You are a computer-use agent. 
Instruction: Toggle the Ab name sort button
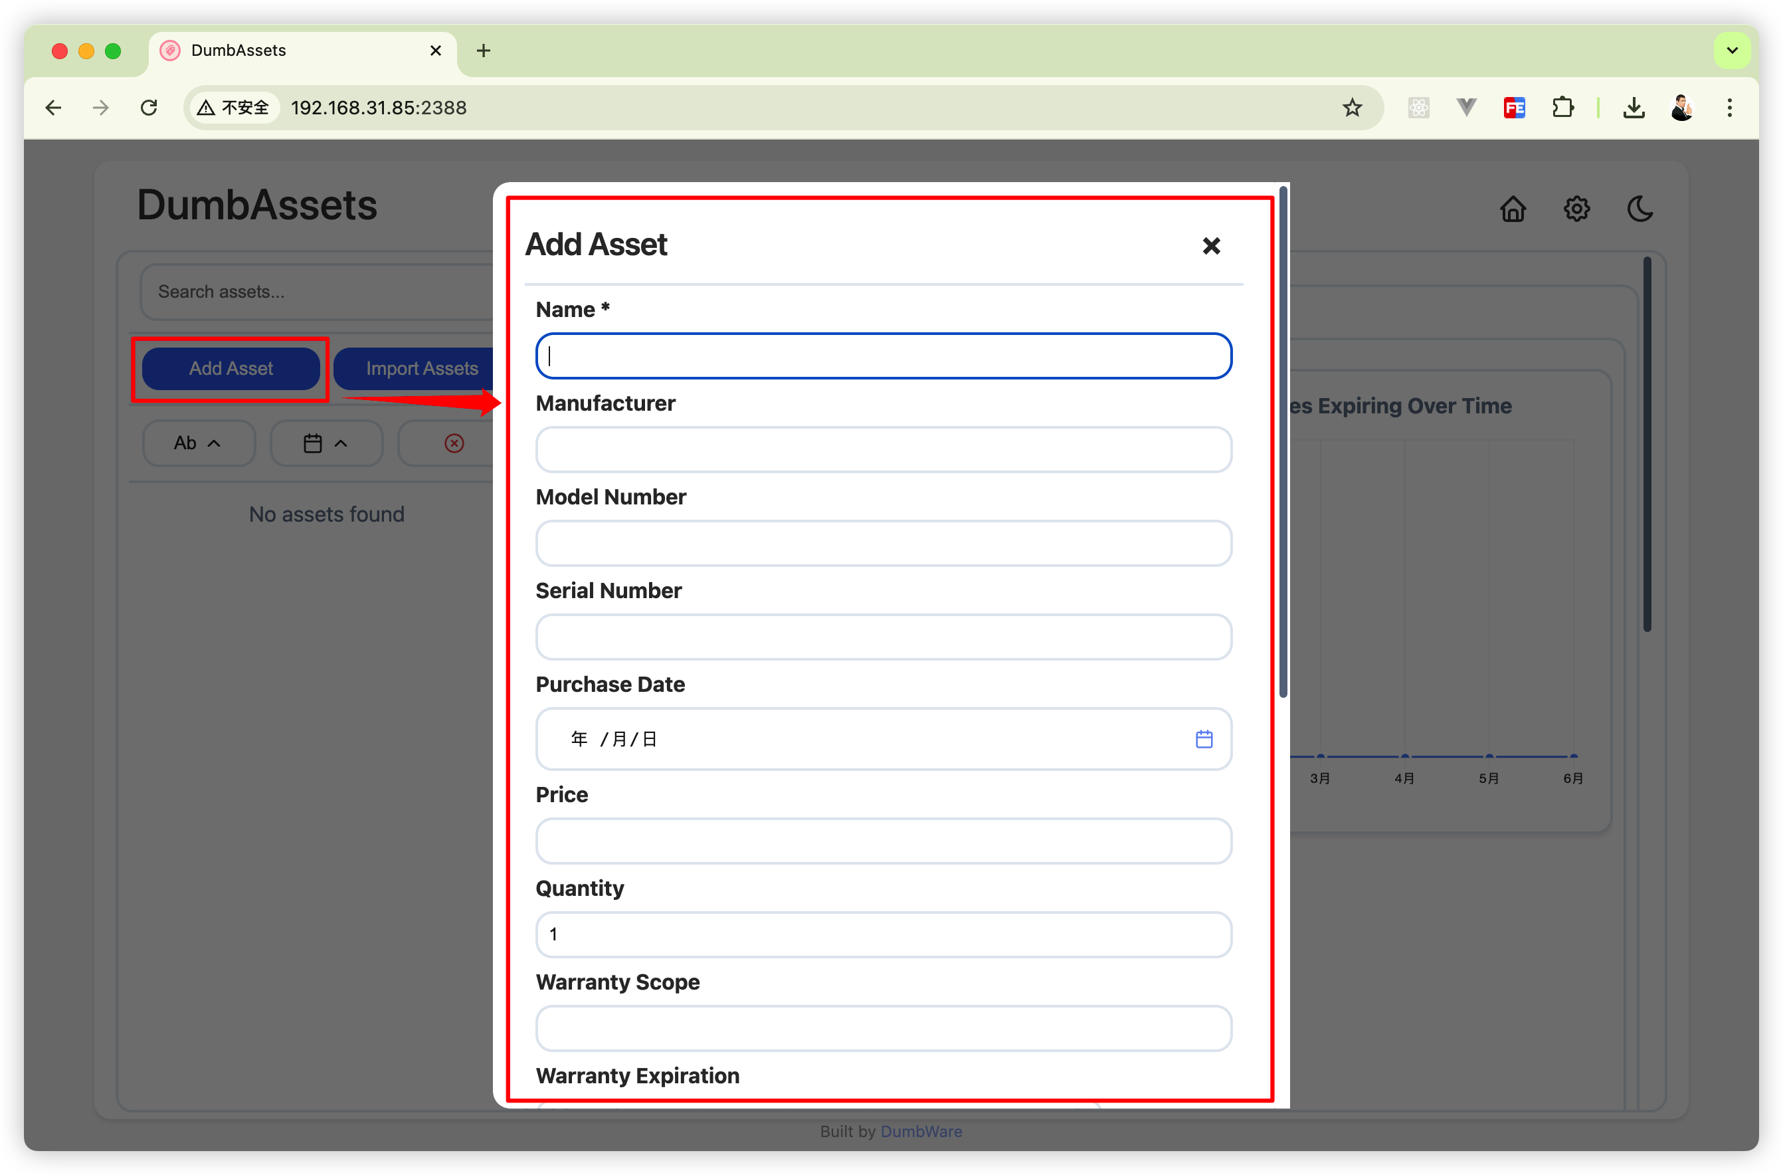198,443
